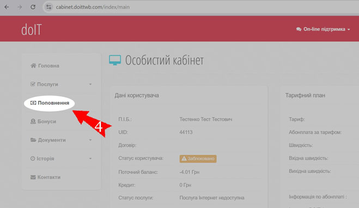Viewport: 359px width, 208px height.
Task: Go back using the browser back arrow
Action: (x=7, y=7)
